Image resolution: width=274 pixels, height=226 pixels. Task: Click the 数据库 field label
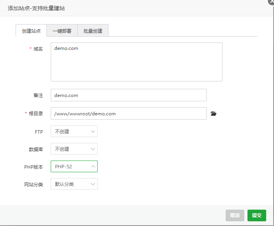[36, 149]
